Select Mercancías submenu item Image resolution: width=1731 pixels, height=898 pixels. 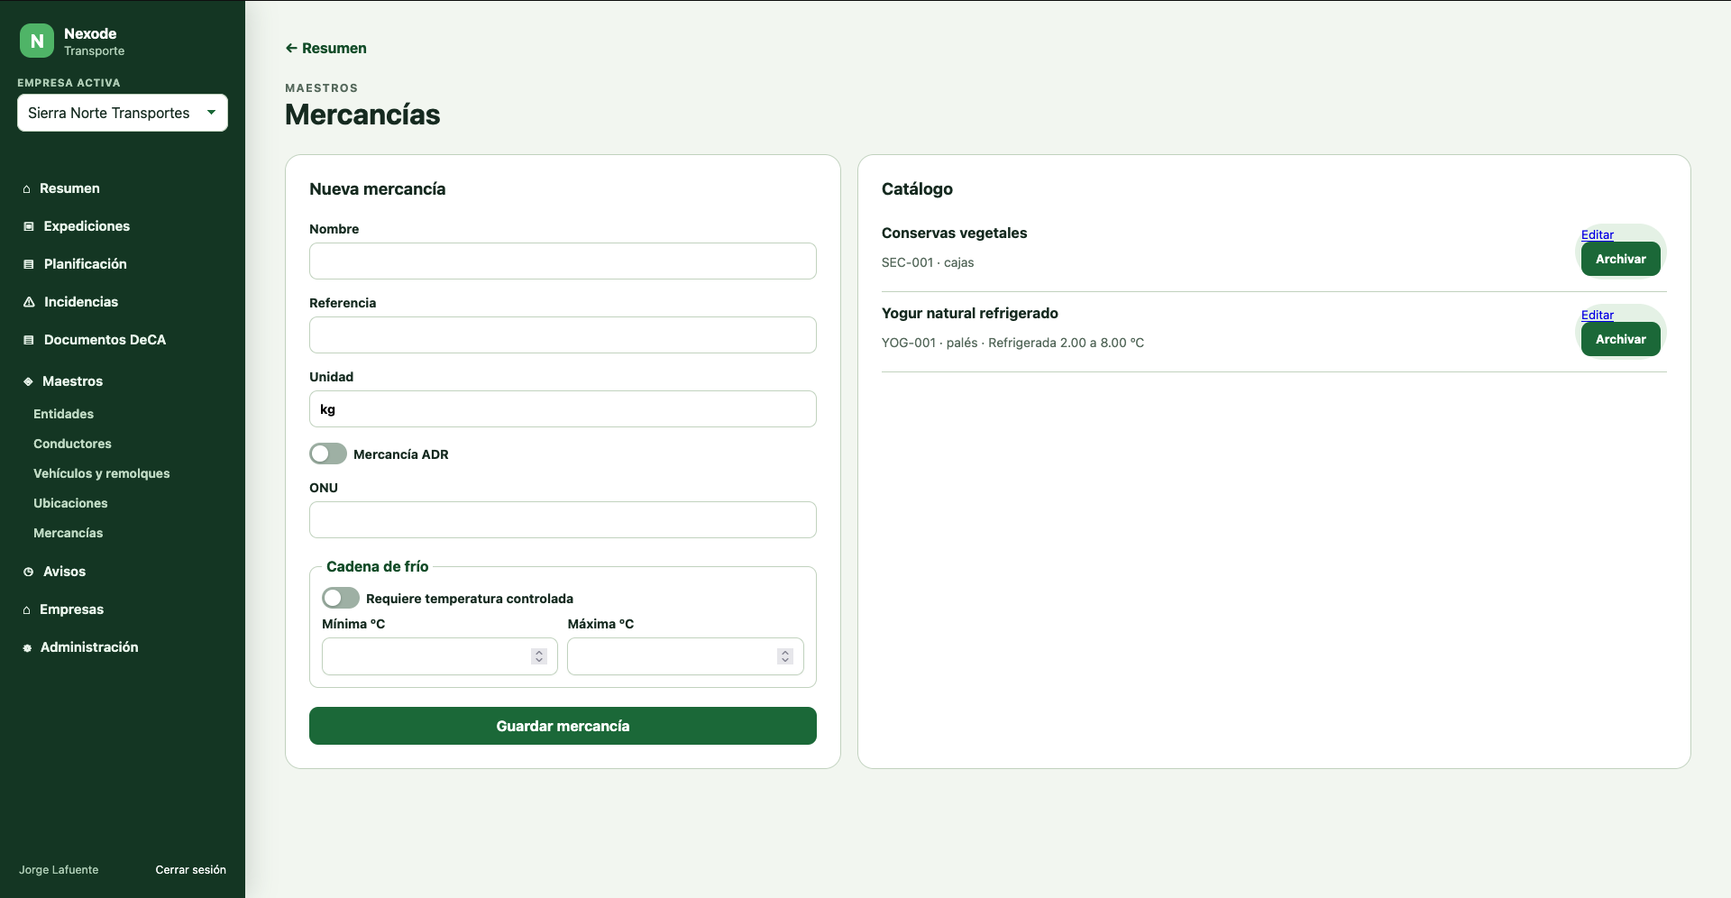coord(68,533)
